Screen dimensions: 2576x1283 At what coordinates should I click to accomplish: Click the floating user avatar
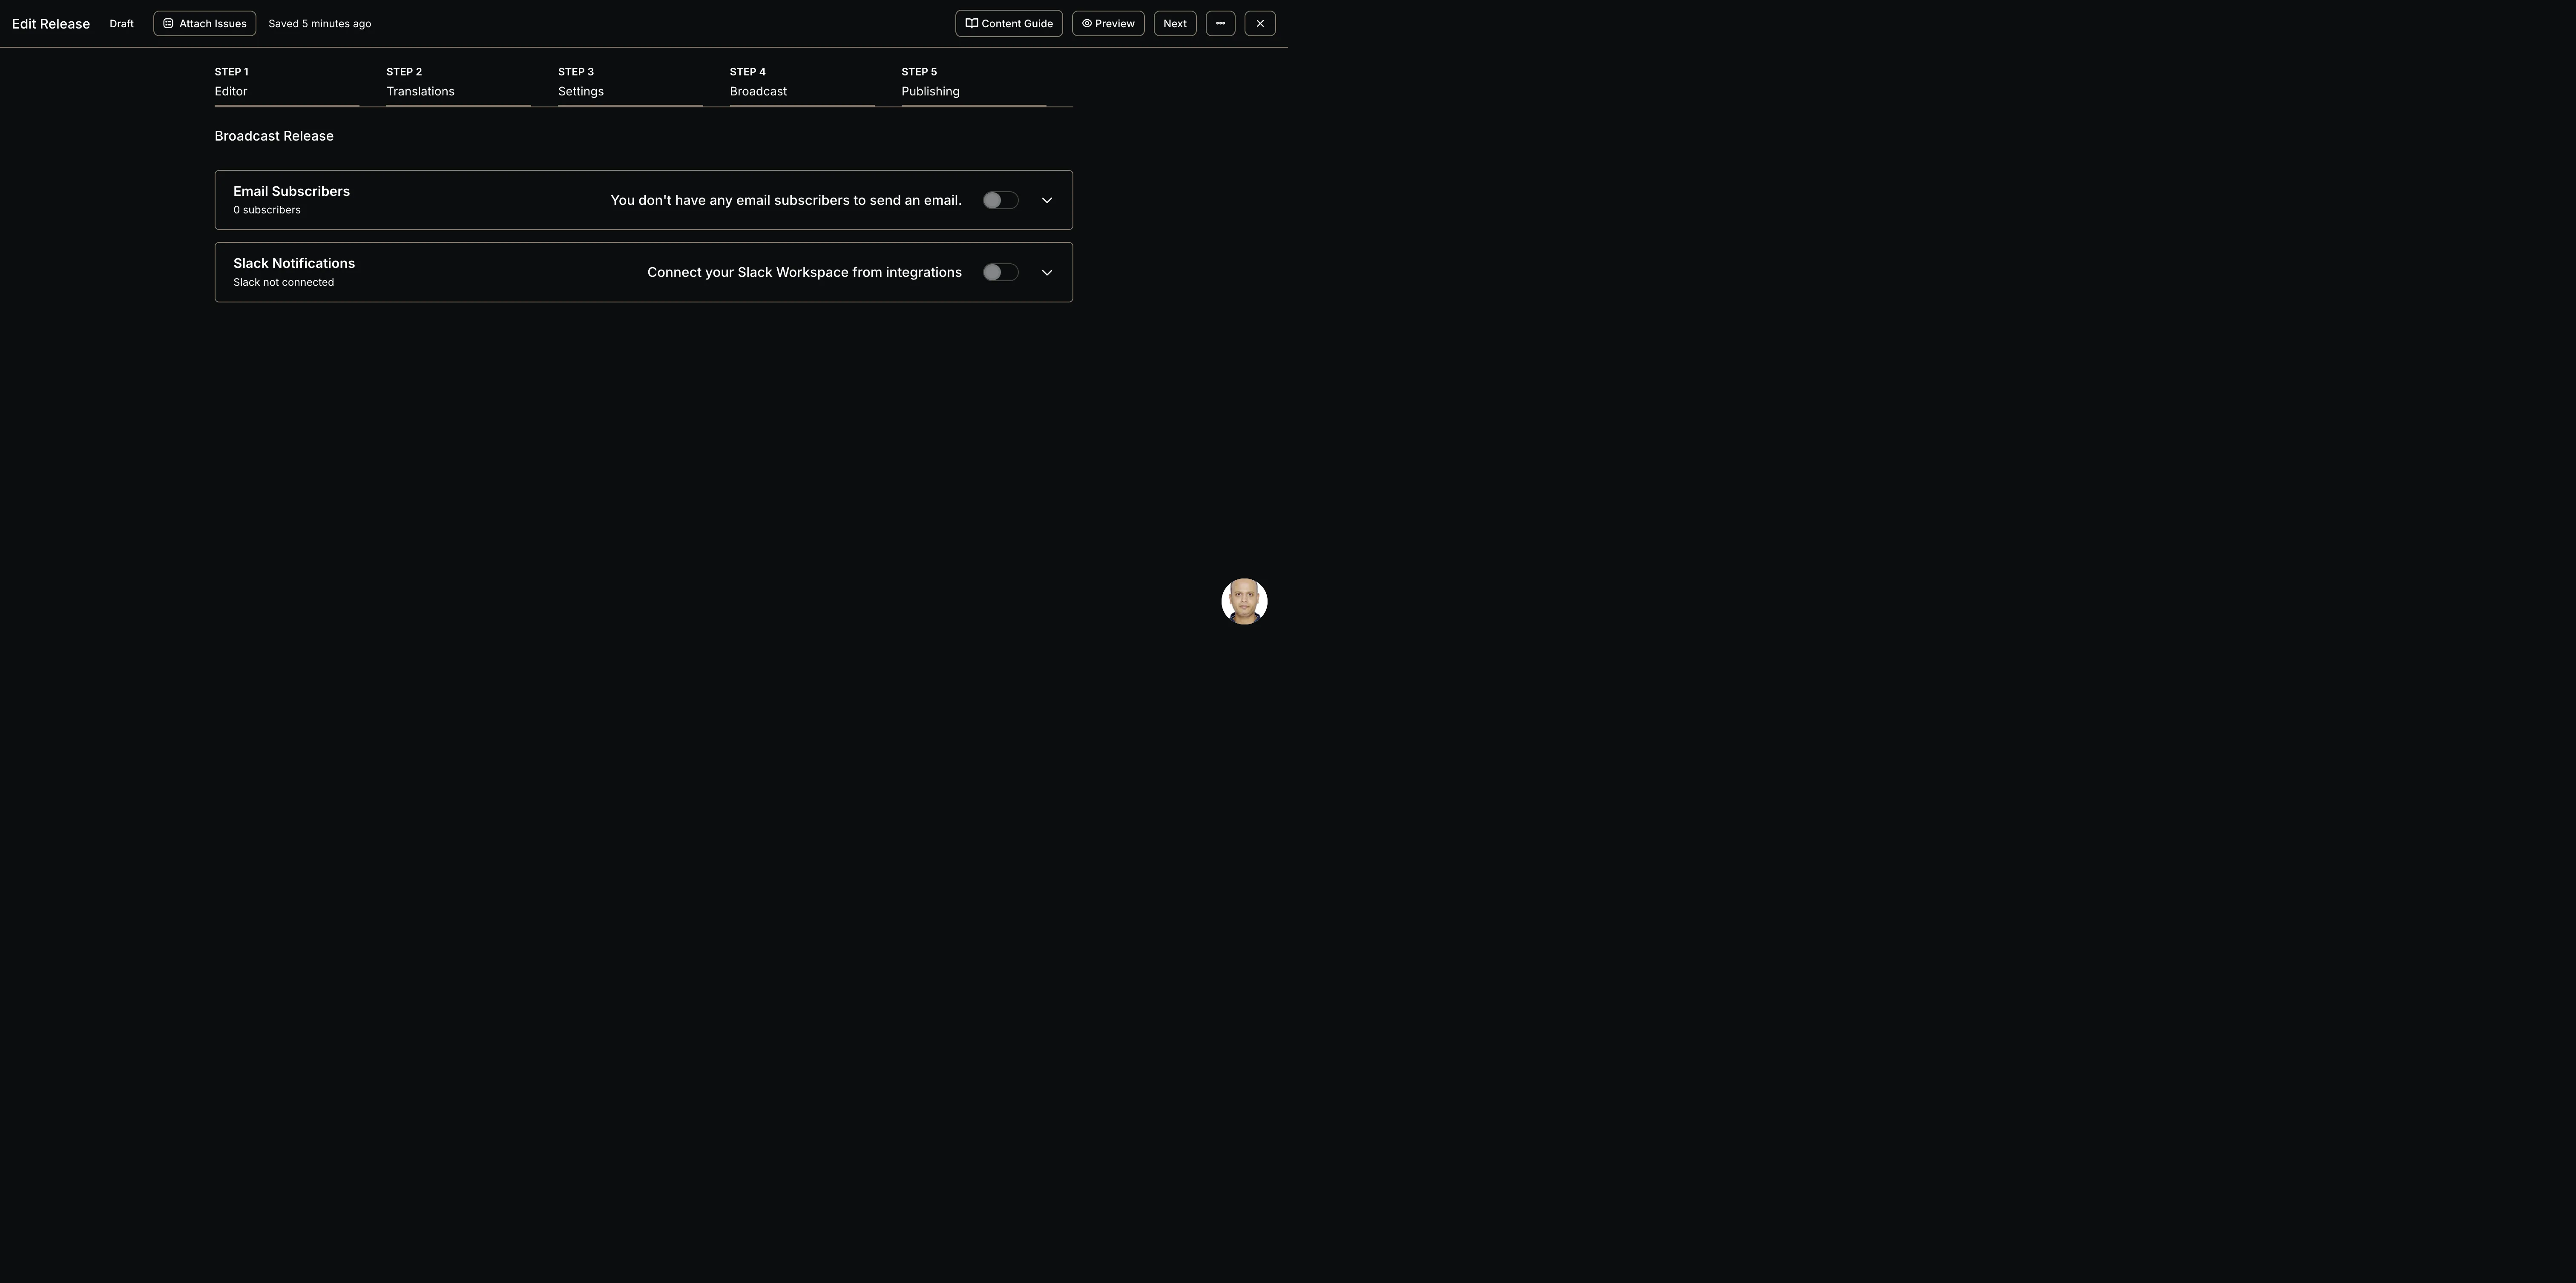click(x=1244, y=601)
